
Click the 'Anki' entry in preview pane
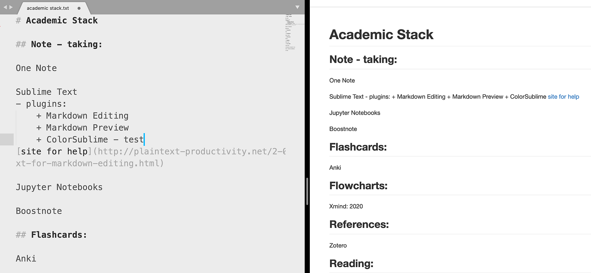pyautogui.click(x=335, y=167)
